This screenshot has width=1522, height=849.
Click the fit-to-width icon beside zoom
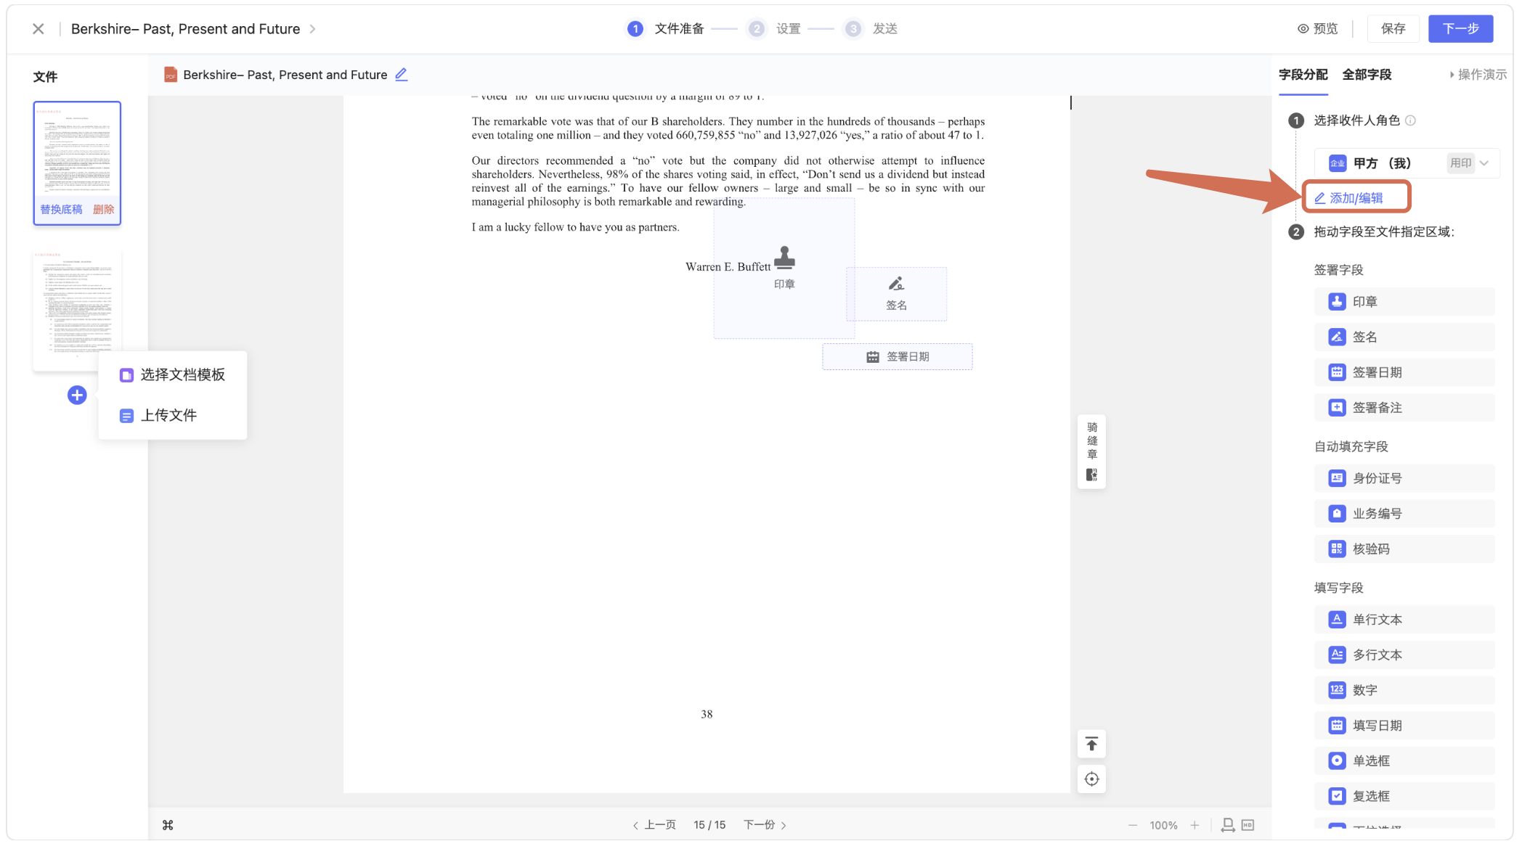pyautogui.click(x=1228, y=825)
